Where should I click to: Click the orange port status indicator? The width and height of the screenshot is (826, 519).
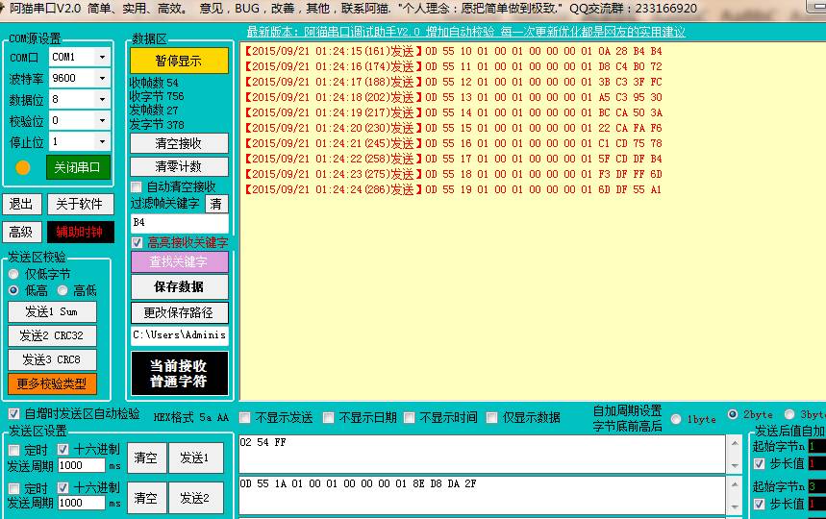[x=23, y=167]
